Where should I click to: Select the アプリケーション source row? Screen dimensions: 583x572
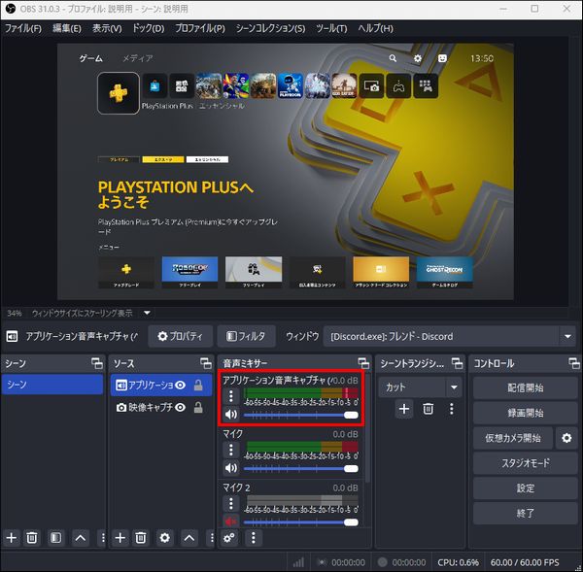click(160, 385)
